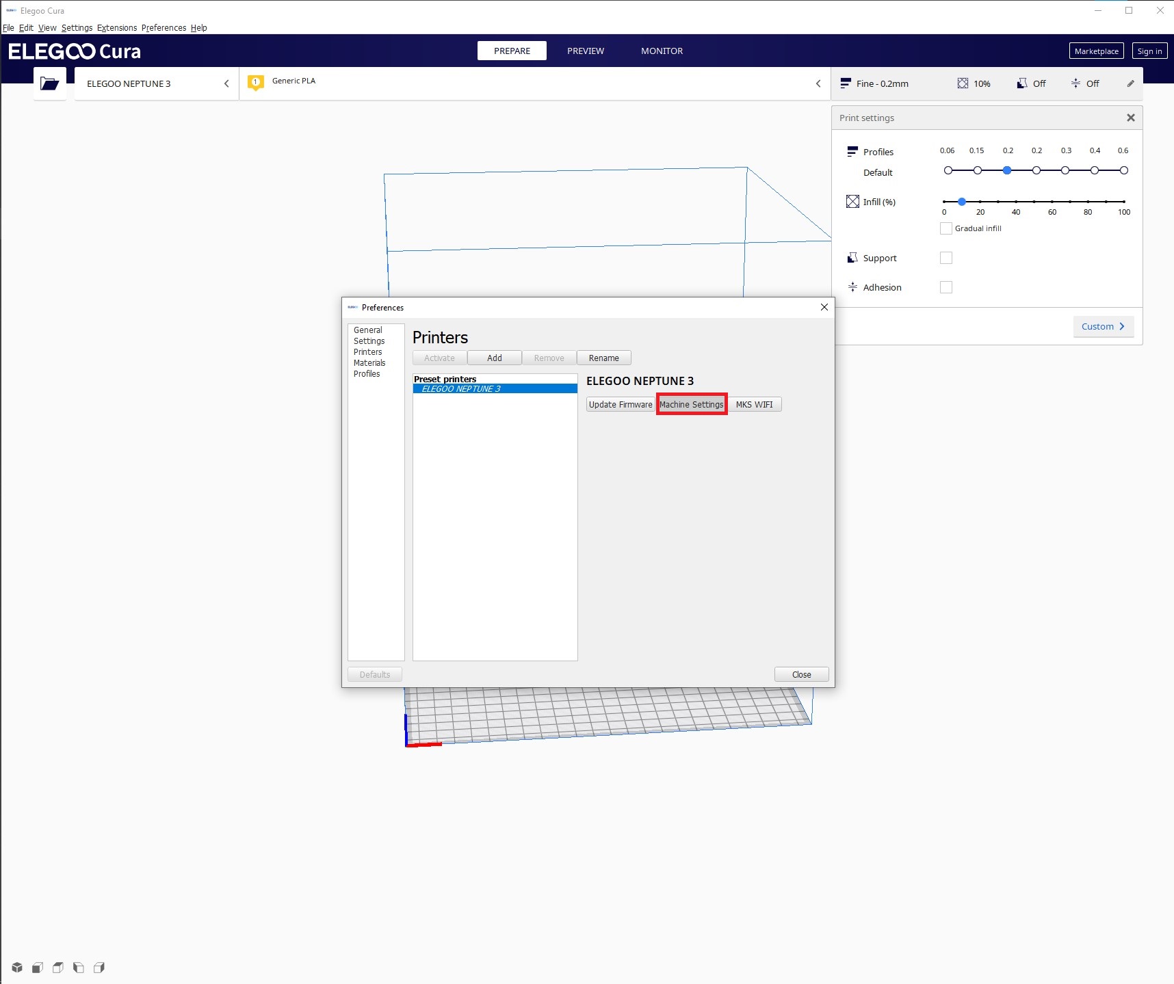Collapse the Fine - 0.2mm print settings summary bar
The image size is (1174, 984).
pyautogui.click(x=987, y=83)
